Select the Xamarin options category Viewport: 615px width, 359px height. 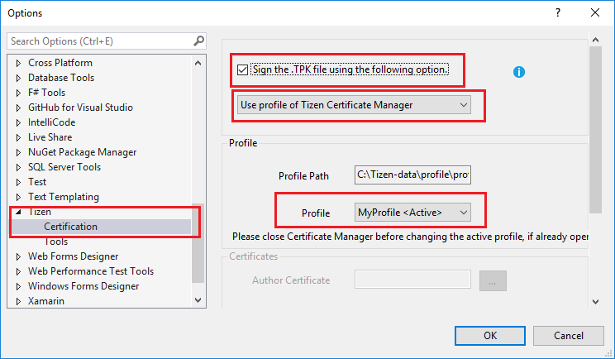46,301
